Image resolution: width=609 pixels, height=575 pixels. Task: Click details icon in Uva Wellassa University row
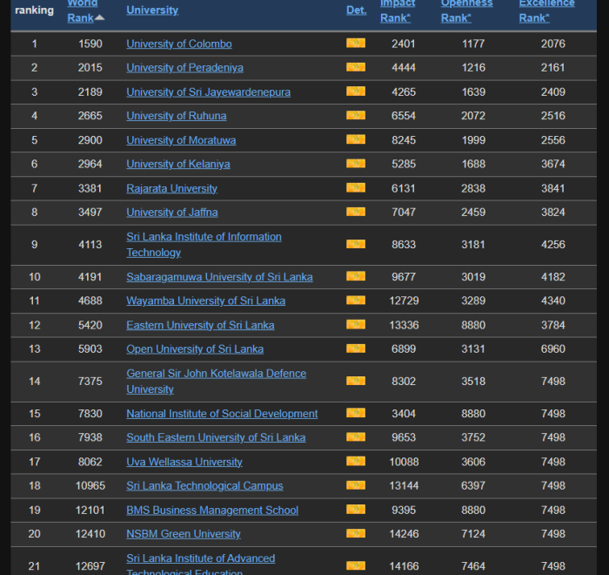tap(355, 462)
